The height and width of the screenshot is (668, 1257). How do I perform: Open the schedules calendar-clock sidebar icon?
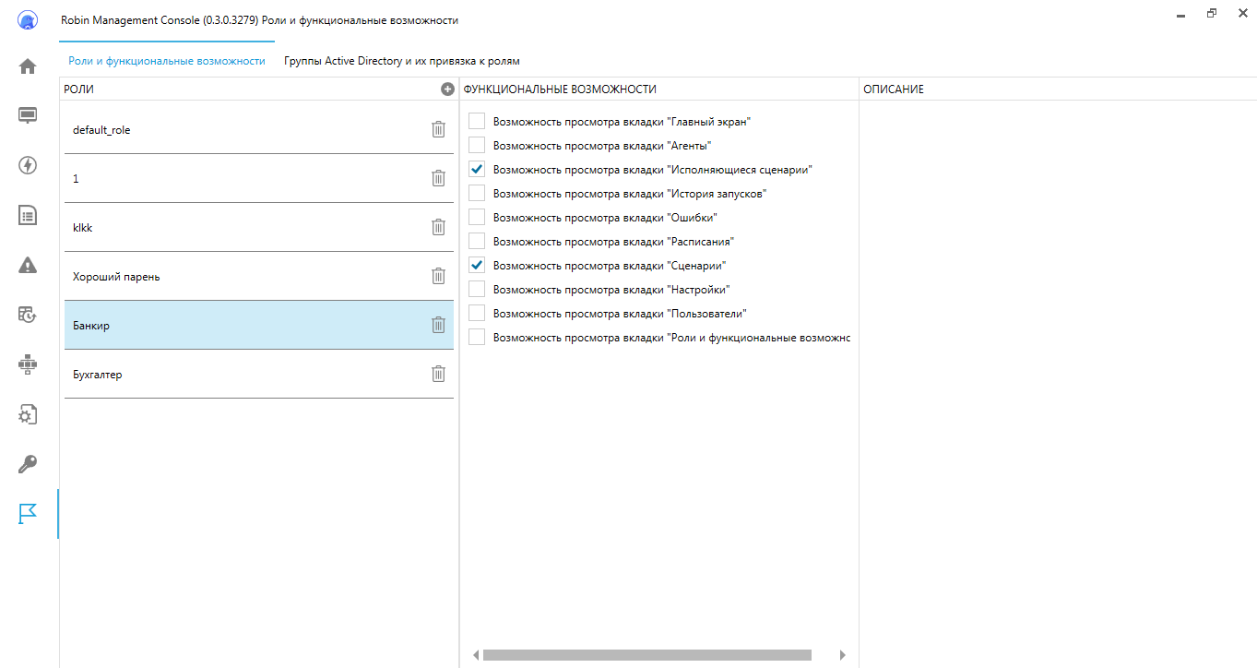click(x=28, y=315)
